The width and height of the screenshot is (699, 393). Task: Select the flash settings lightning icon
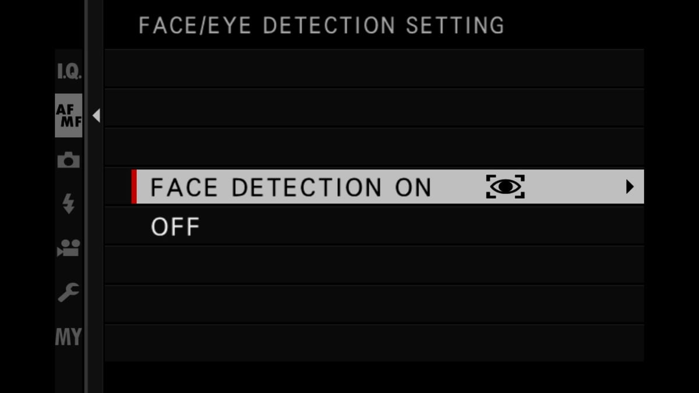[x=68, y=204]
